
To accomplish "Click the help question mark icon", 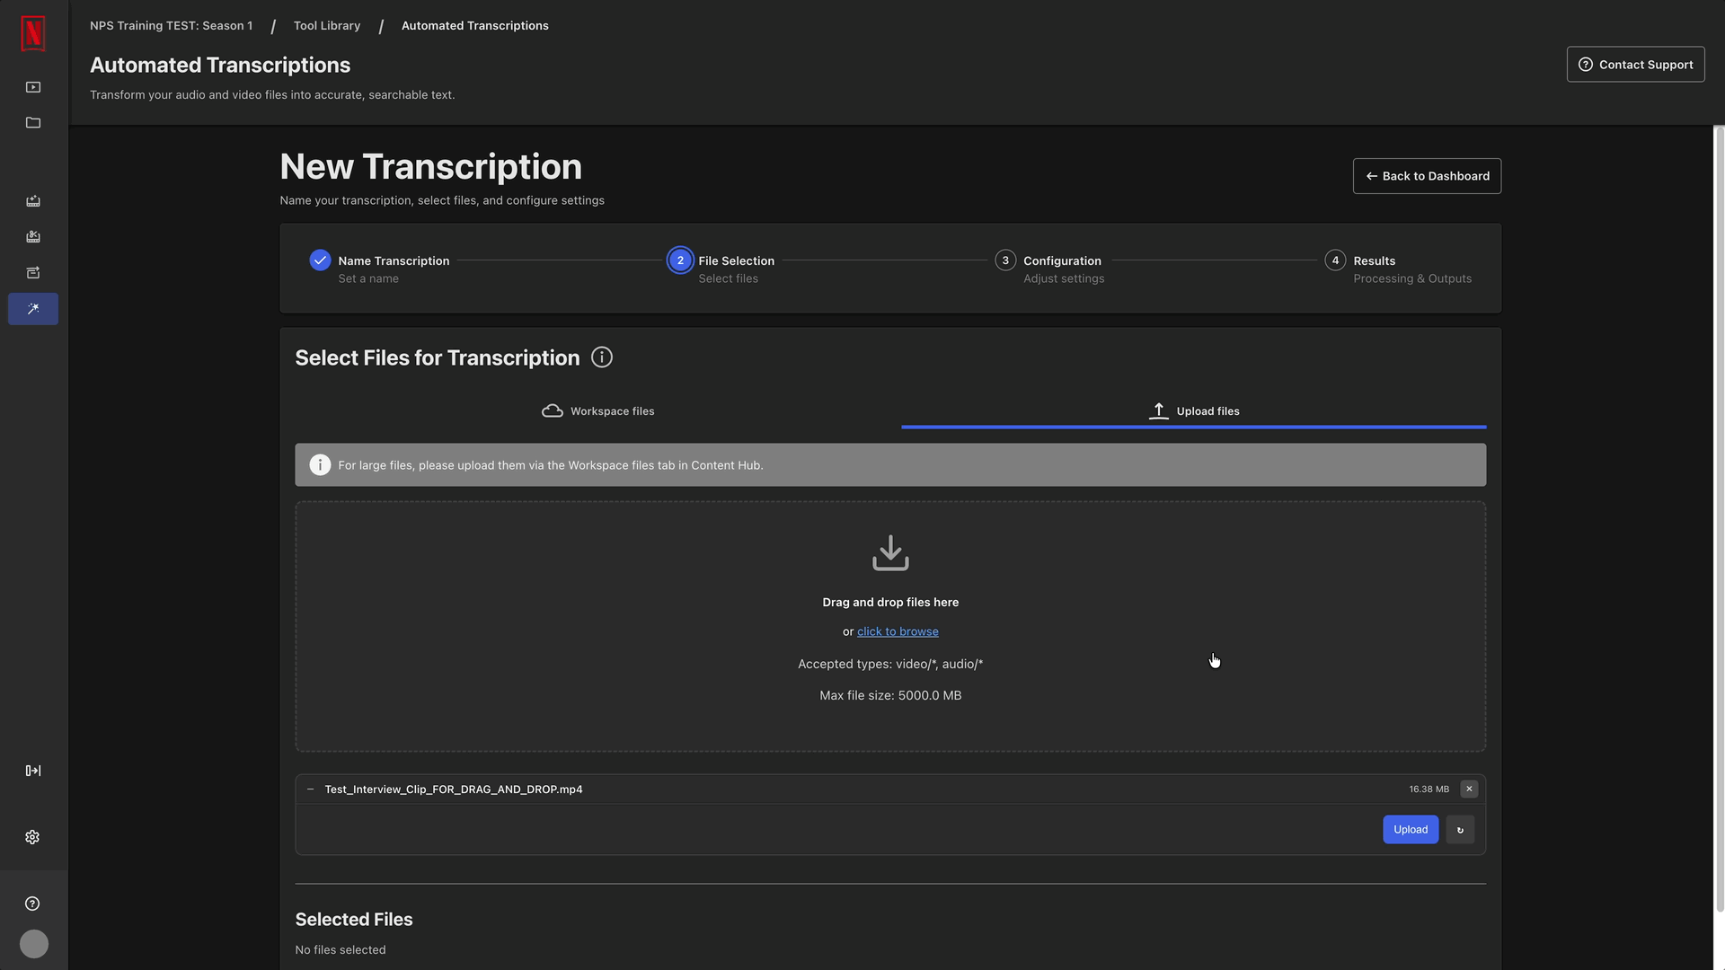I will tap(33, 904).
